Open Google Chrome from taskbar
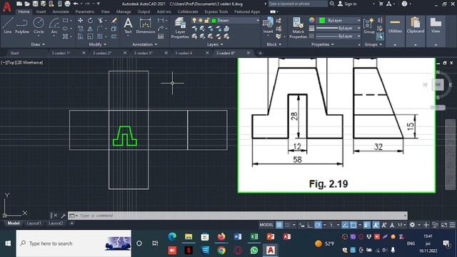 pos(221,250)
